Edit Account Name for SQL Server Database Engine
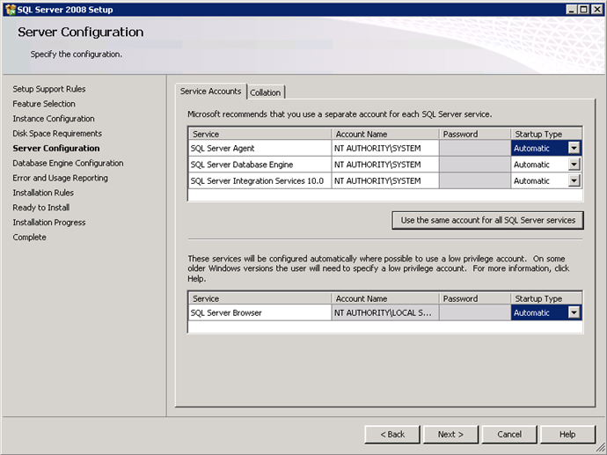Screen dimensions: 607x455 [x=385, y=165]
